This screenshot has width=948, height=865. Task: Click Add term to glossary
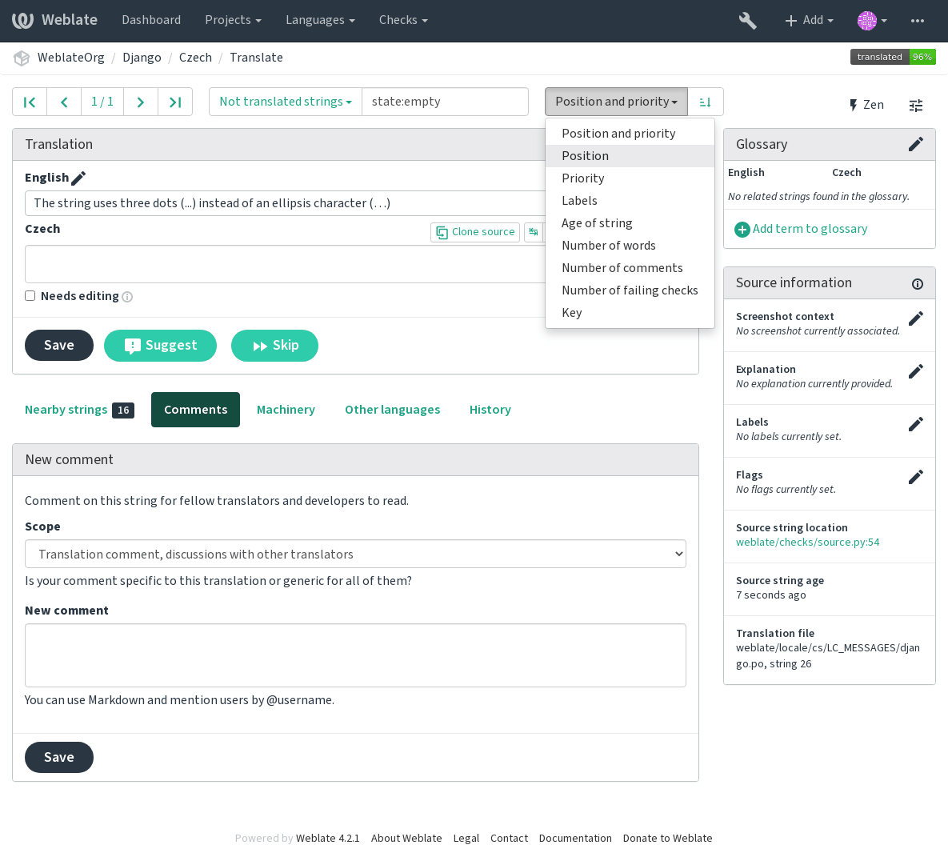(x=801, y=230)
